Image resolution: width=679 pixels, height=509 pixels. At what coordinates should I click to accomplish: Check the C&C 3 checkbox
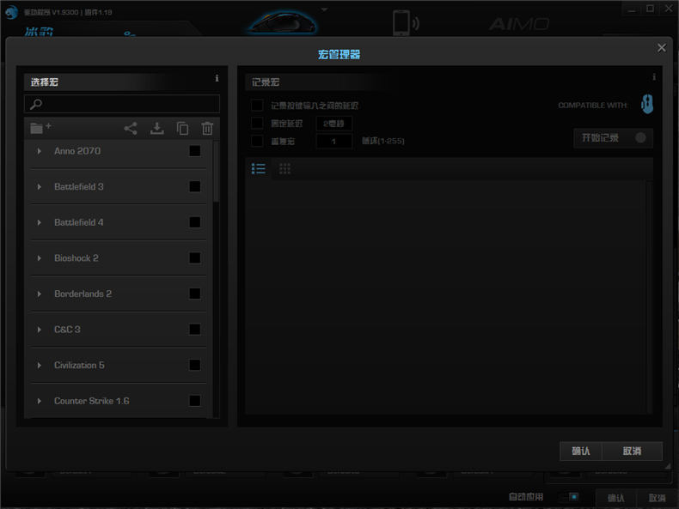click(195, 330)
